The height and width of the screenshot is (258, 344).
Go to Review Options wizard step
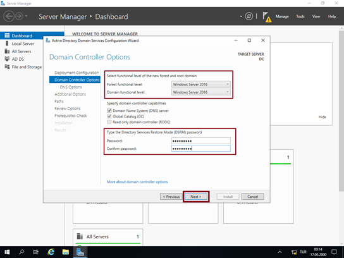pyautogui.click(x=68, y=108)
